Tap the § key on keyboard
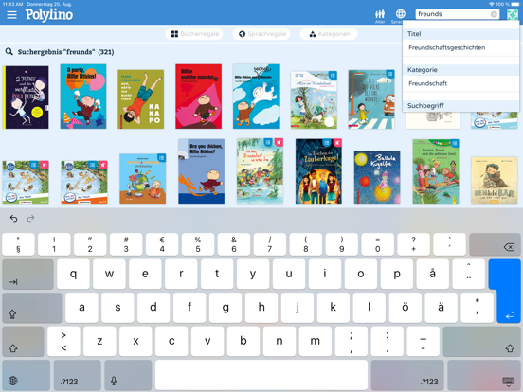Image resolution: width=523 pixels, height=392 pixels. (18, 244)
